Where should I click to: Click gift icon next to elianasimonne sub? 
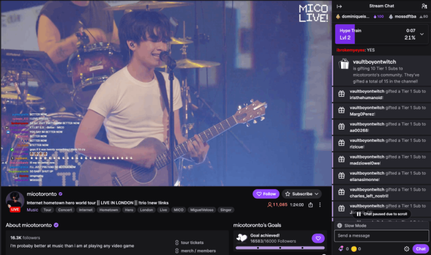(x=341, y=176)
